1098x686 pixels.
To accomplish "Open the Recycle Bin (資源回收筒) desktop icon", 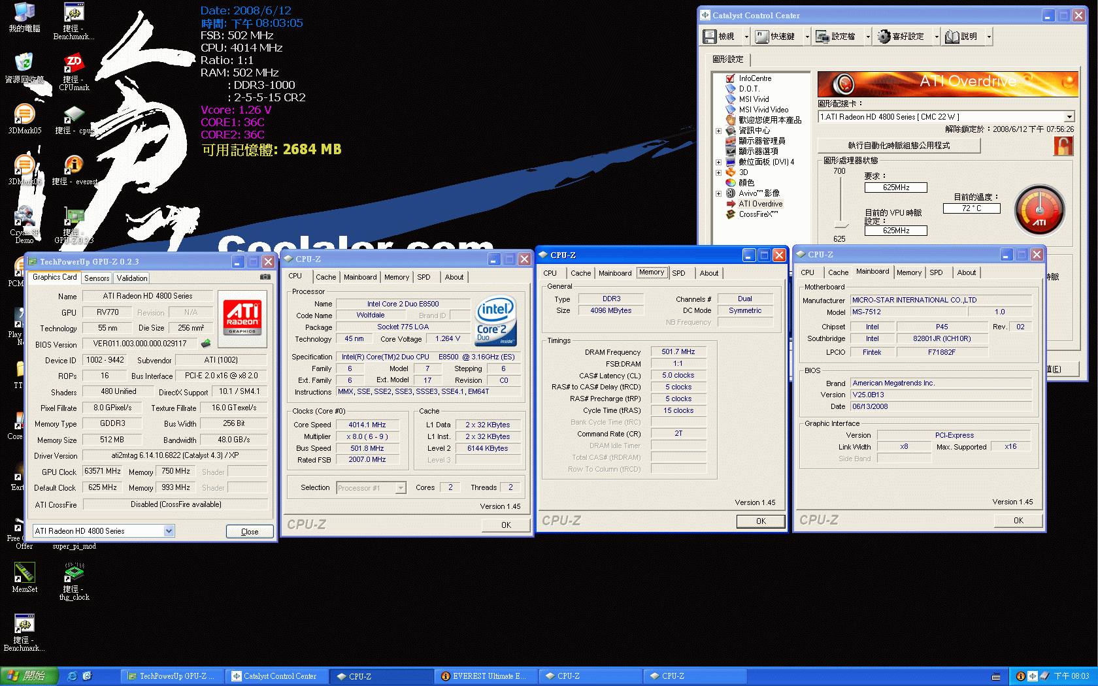I will tap(24, 68).
